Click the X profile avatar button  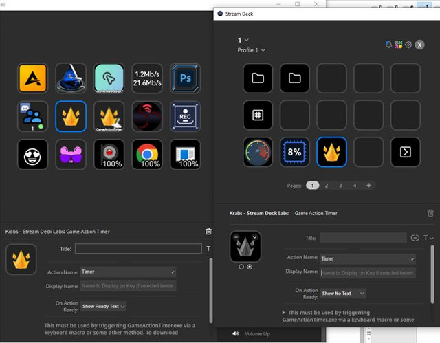click(x=419, y=45)
